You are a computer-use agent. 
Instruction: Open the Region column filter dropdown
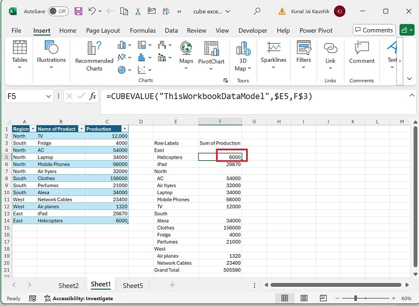33,129
